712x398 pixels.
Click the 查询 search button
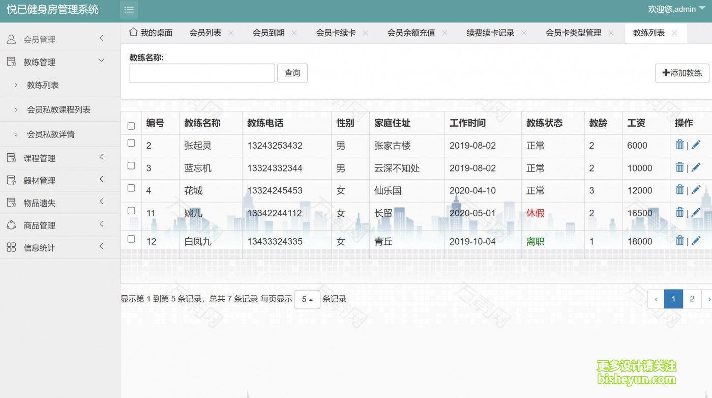292,73
